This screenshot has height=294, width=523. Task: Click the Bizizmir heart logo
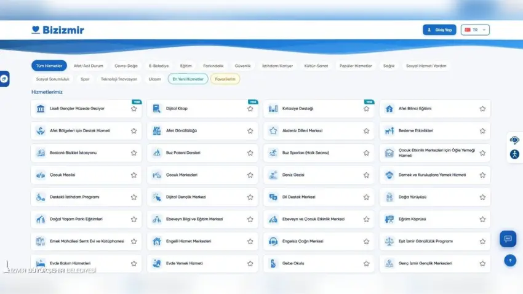pos(36,30)
